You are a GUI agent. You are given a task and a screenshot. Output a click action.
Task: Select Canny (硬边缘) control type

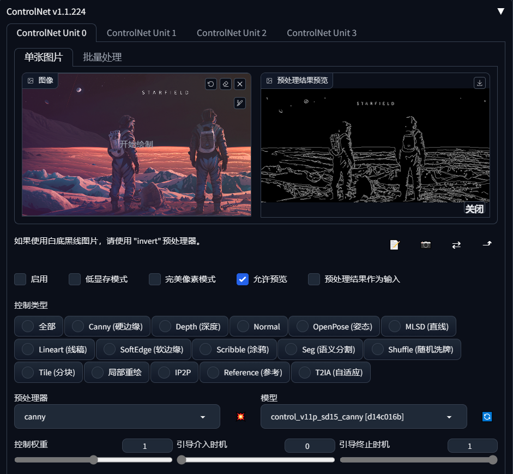pyautogui.click(x=107, y=326)
